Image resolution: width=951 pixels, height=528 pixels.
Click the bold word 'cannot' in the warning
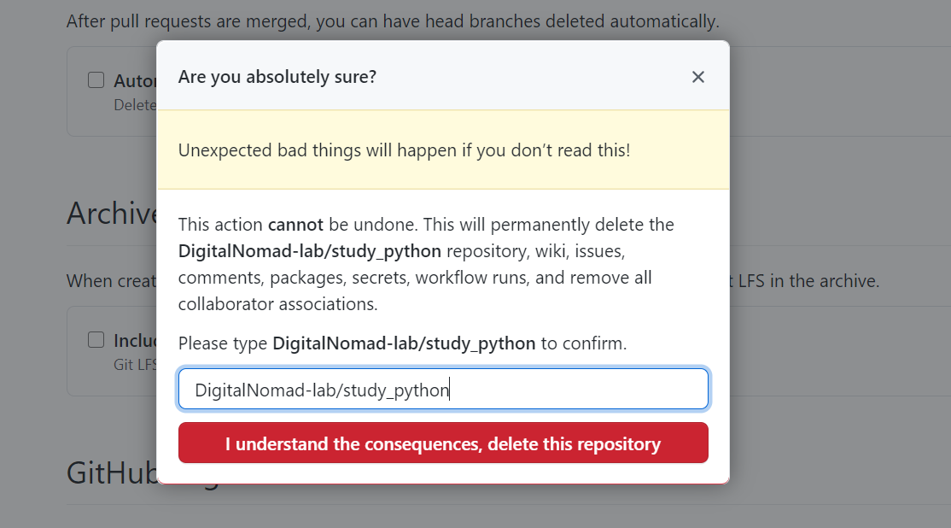[295, 225]
